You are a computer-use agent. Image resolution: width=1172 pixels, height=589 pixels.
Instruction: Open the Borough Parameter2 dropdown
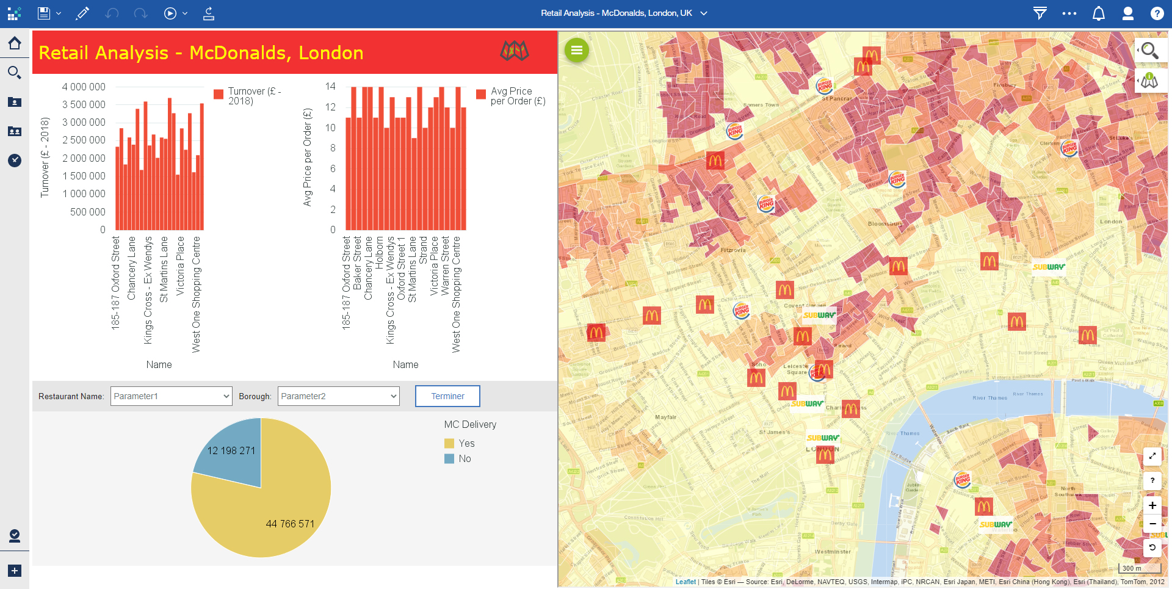(338, 396)
